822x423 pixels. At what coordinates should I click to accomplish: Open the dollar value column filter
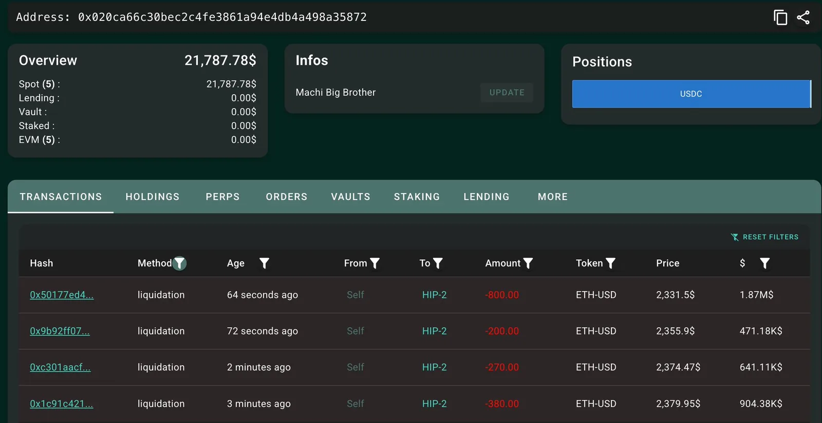pyautogui.click(x=764, y=263)
